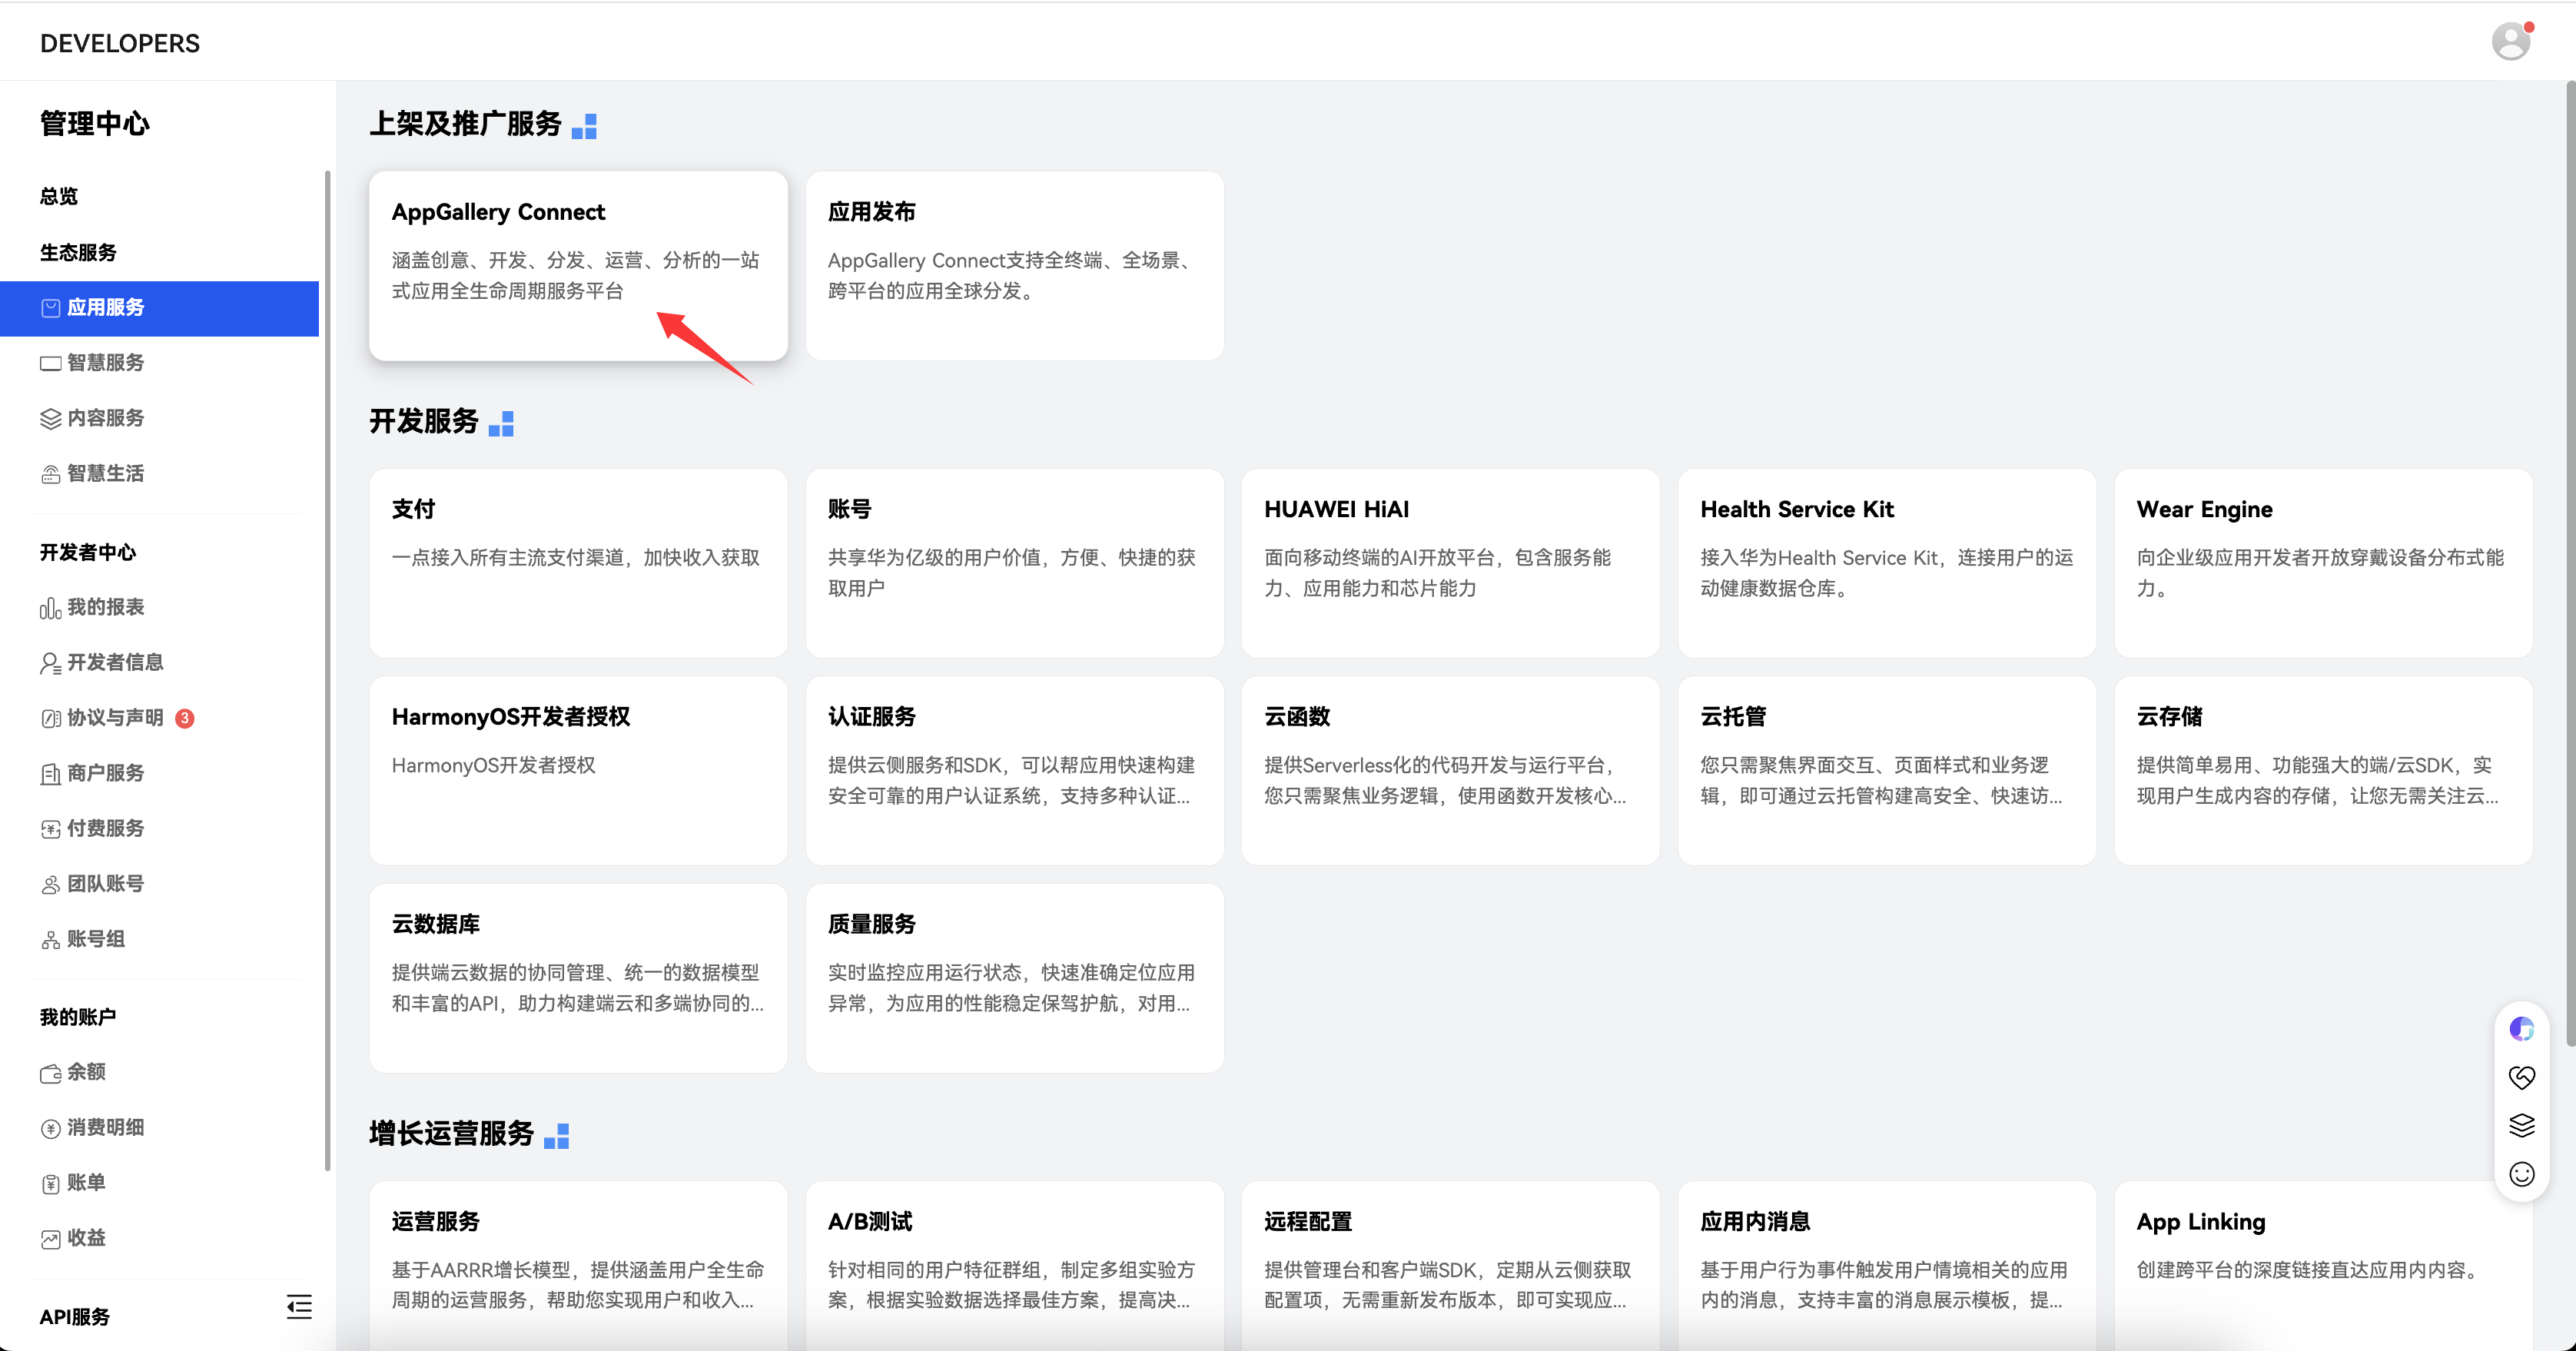Screen dimensions: 2576x1351
Task: Click the user avatar icon top right
Action: click(2510, 42)
